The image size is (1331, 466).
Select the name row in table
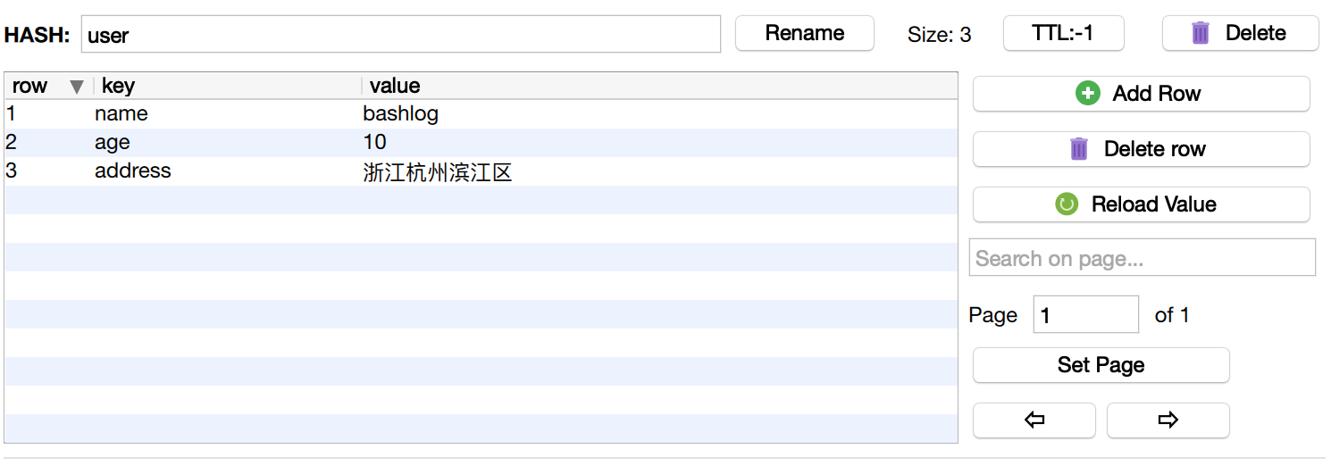(121, 114)
